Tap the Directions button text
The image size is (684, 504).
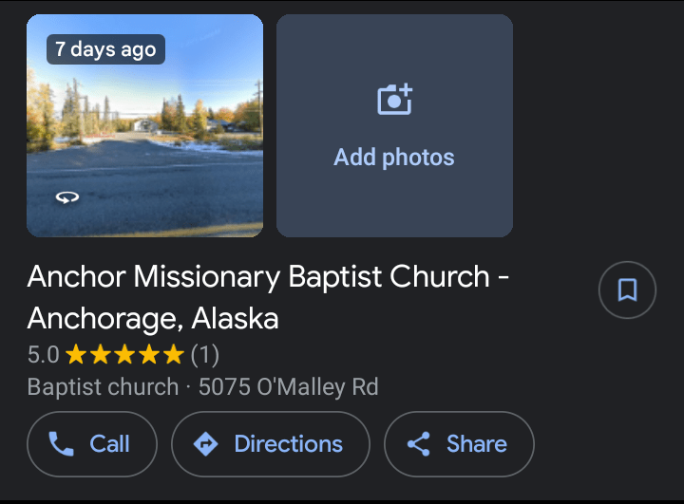point(288,444)
